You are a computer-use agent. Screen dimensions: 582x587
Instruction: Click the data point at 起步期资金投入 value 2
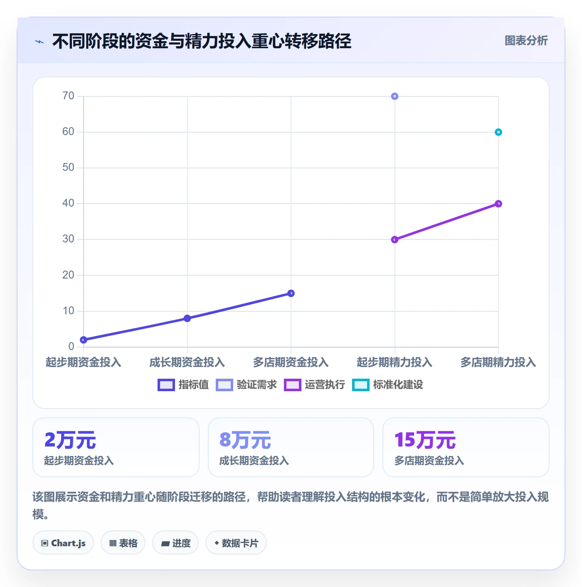[84, 340]
